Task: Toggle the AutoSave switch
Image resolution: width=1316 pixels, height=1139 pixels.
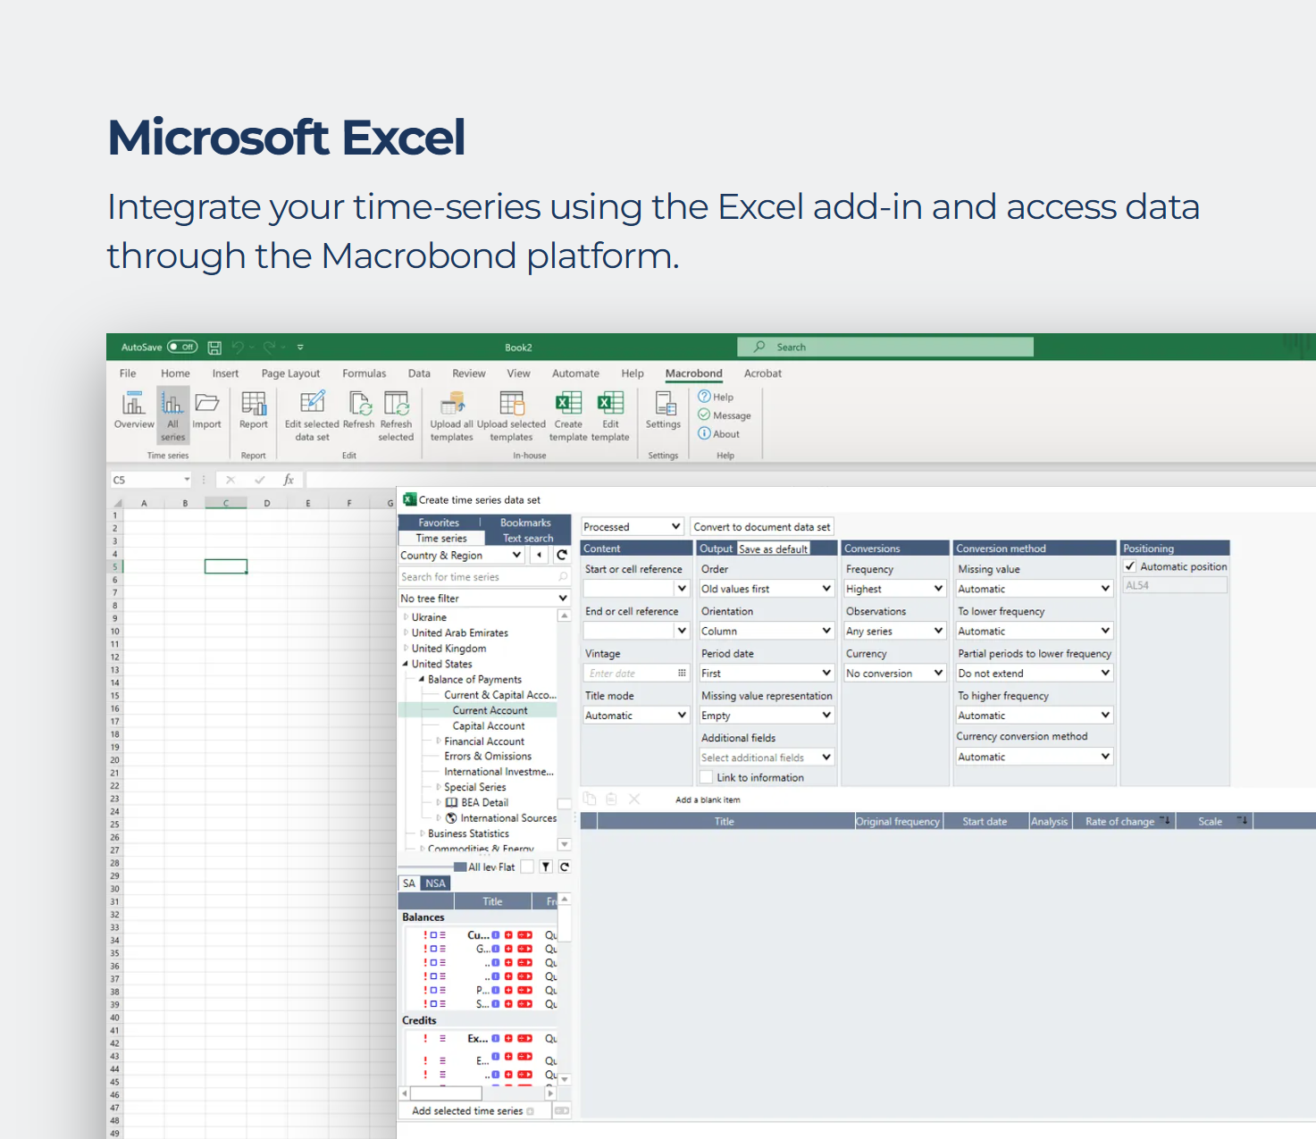Action: point(182,347)
